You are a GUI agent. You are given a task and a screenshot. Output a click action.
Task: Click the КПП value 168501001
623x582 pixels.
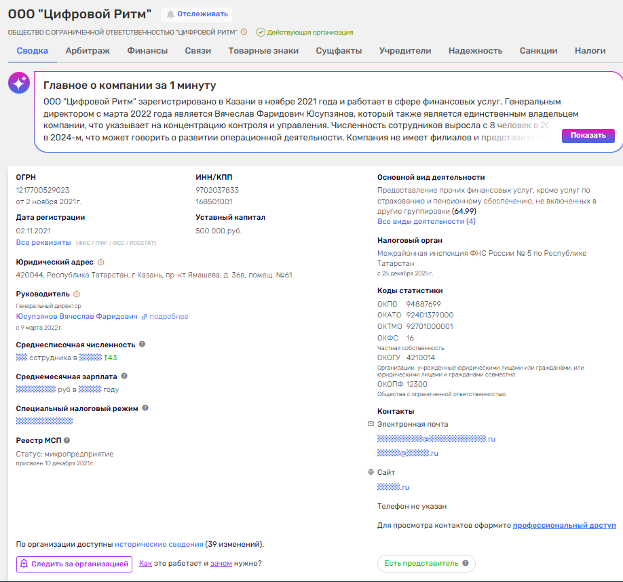214,201
